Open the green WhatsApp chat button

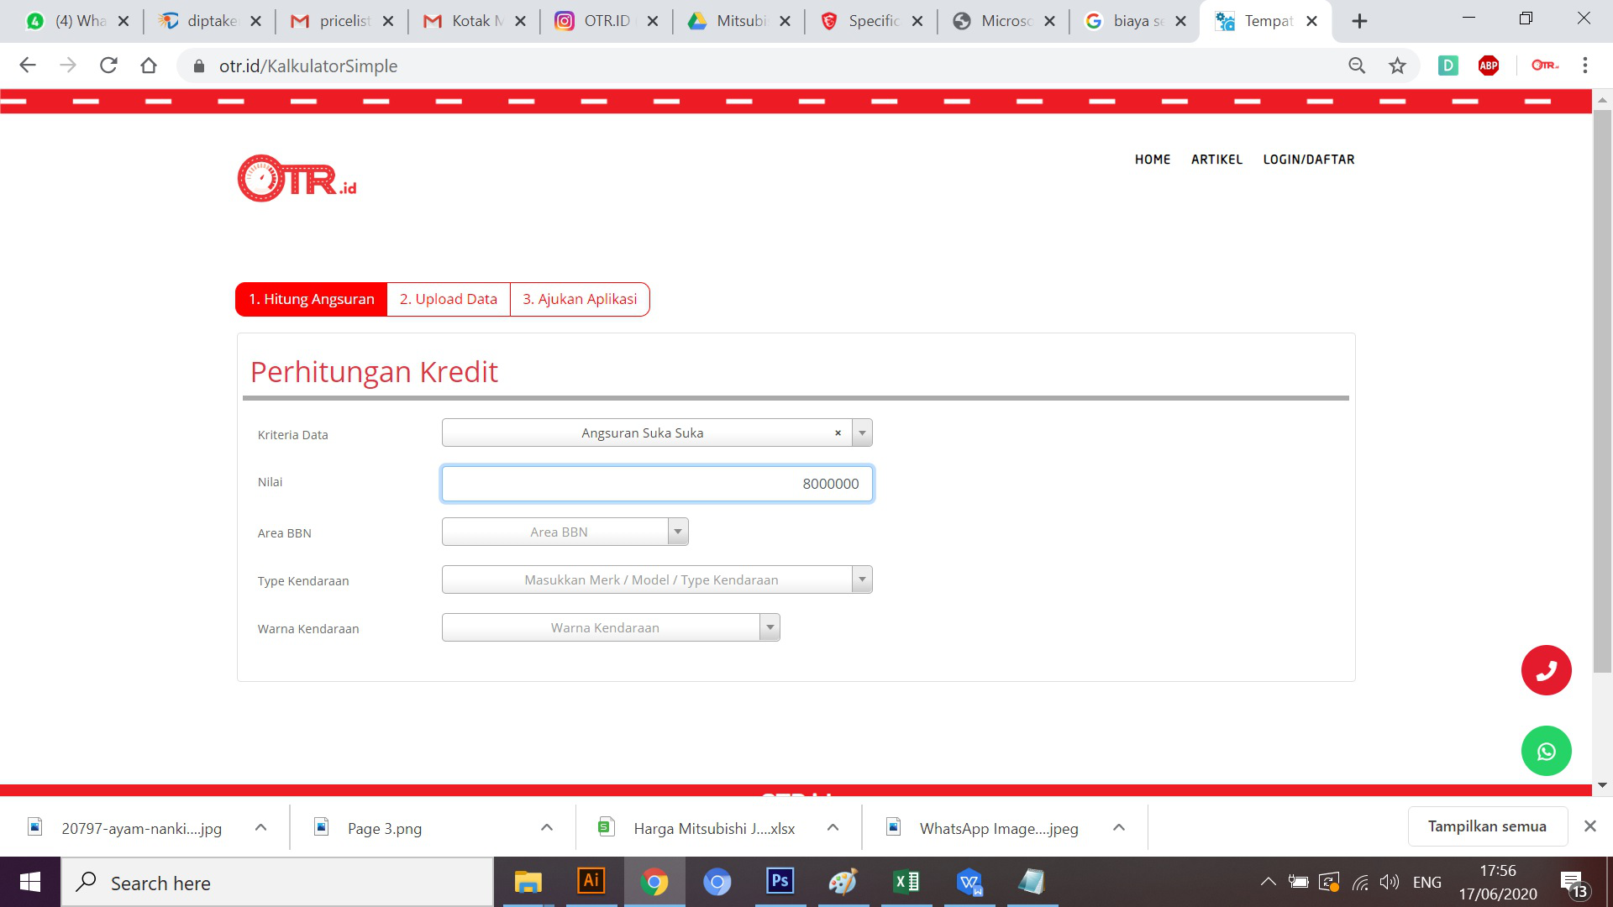(1546, 751)
